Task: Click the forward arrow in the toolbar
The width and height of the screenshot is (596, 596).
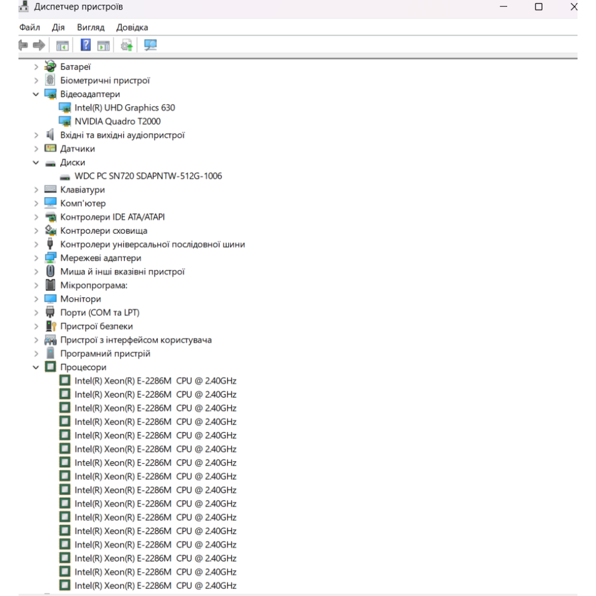Action: point(39,45)
